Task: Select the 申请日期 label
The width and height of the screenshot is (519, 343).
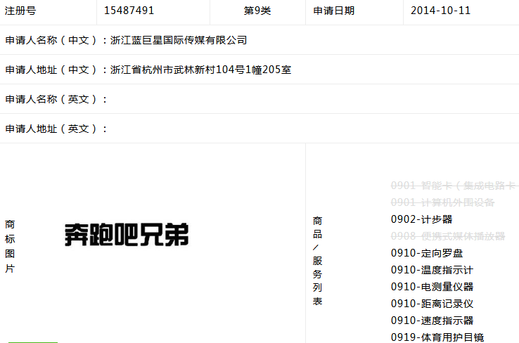Action: coord(333,11)
